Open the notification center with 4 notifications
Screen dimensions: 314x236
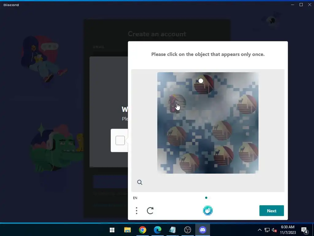tap(304, 230)
